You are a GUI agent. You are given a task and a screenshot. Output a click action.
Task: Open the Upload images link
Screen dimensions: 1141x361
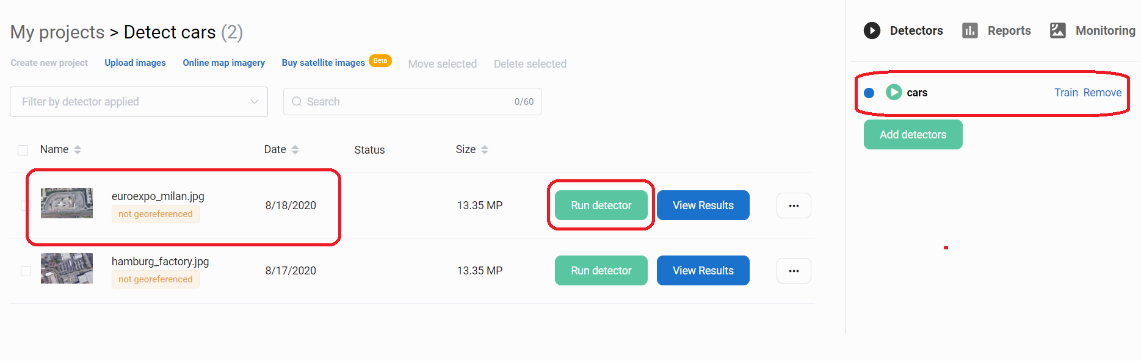point(135,63)
